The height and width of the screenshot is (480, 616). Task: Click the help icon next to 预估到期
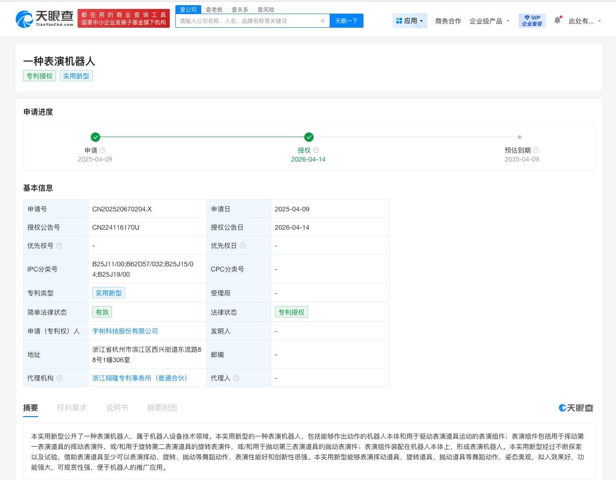pyautogui.click(x=536, y=150)
